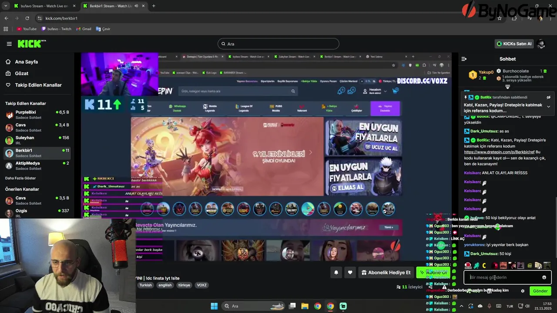Collapse the Sohbet chat panel

point(464,59)
